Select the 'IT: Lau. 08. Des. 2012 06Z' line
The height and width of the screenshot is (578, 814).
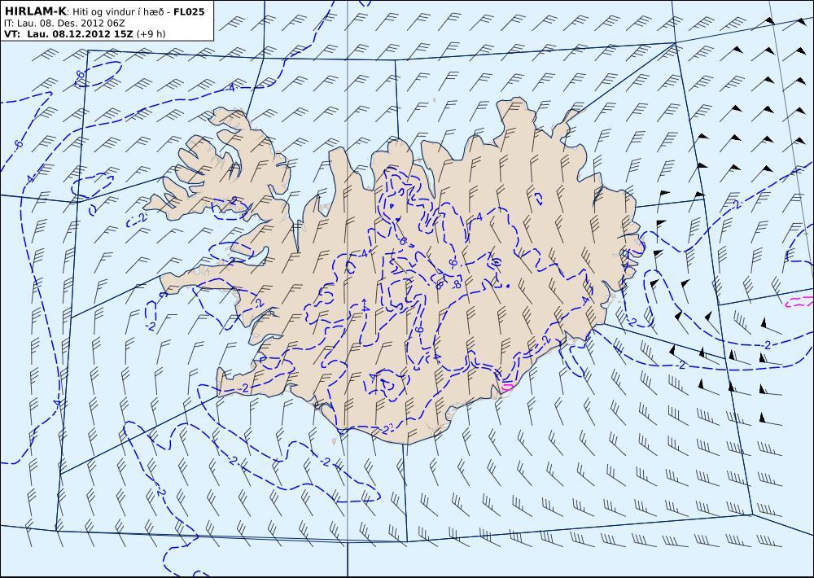tap(64, 24)
